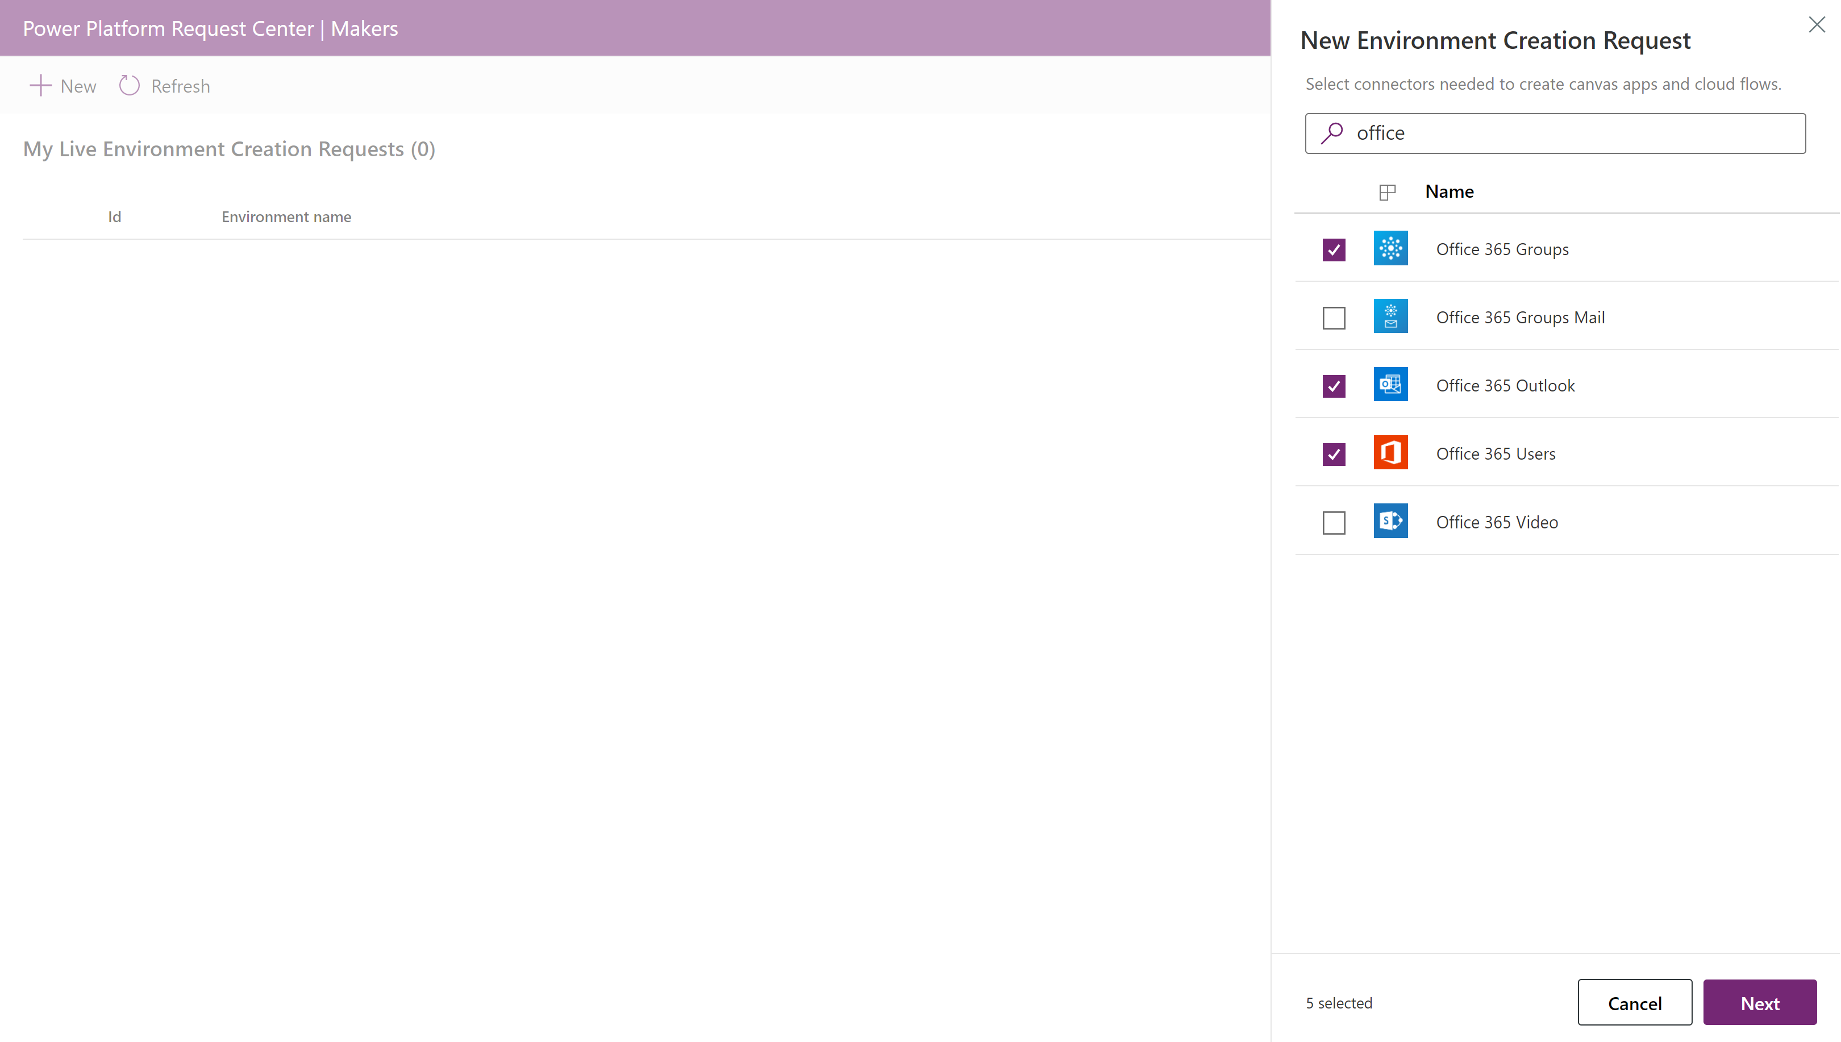Disable the Office 365 Video checkbox
This screenshot has height=1042, width=1841.
click(1334, 522)
